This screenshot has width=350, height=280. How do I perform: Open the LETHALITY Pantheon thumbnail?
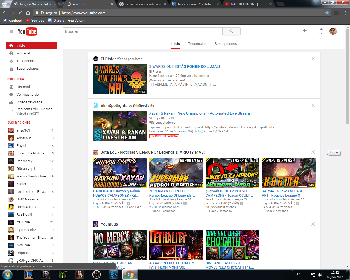(x=176, y=245)
